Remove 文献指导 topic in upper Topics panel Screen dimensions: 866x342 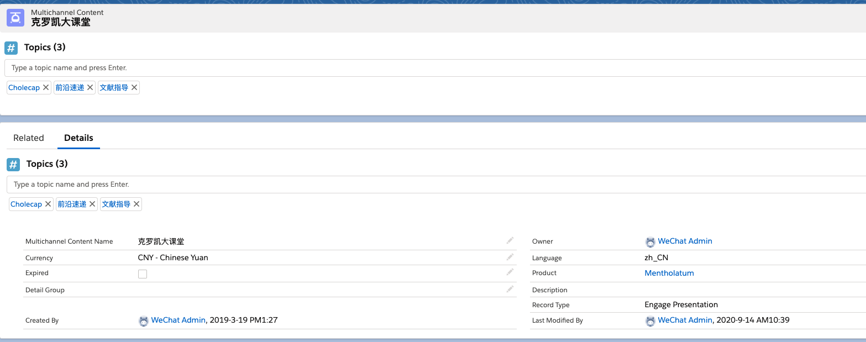[134, 87]
